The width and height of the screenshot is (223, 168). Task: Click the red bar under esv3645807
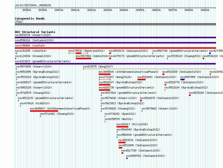coord(44,111)
